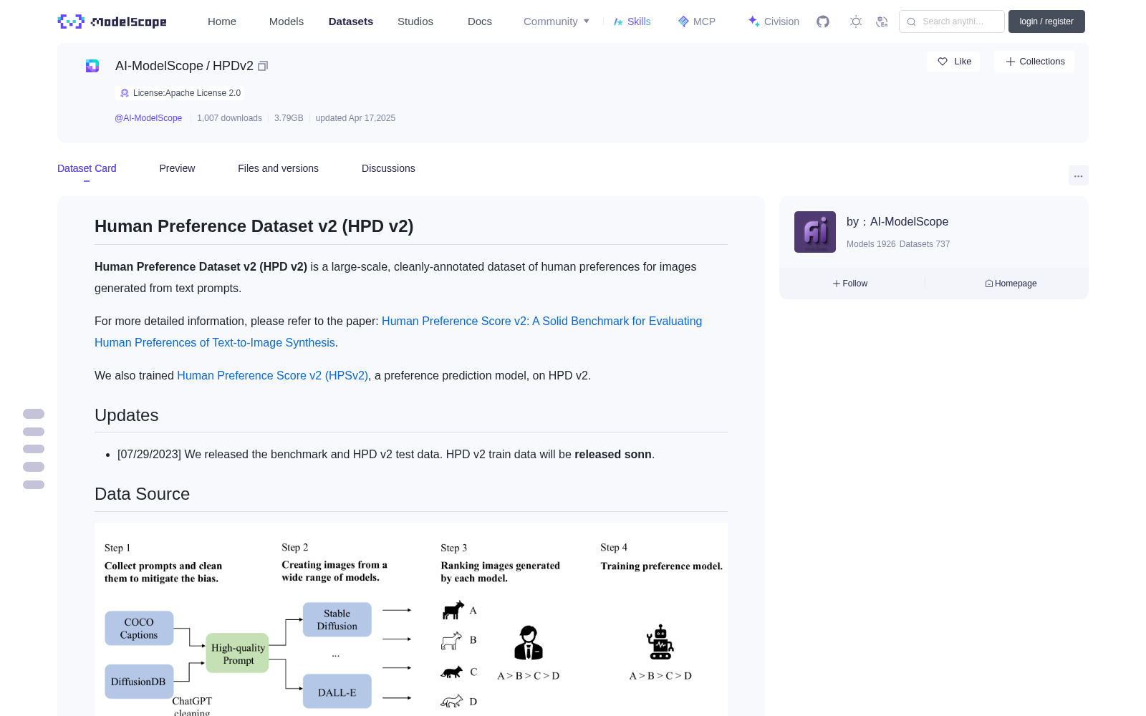This screenshot has height=716, width=1146.
Task: Open the HPS v2 paper link
Action: 398,332
